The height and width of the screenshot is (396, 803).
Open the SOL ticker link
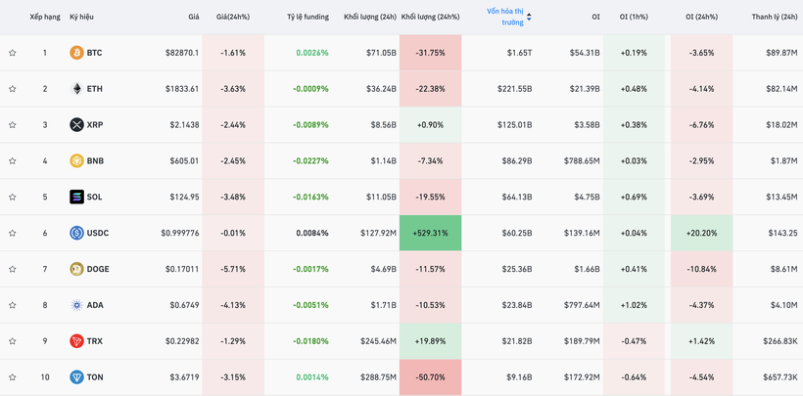pyautogui.click(x=94, y=198)
